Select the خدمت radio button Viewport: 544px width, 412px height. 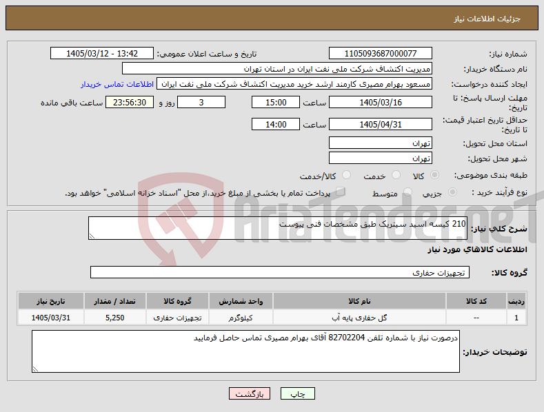tap(396, 175)
